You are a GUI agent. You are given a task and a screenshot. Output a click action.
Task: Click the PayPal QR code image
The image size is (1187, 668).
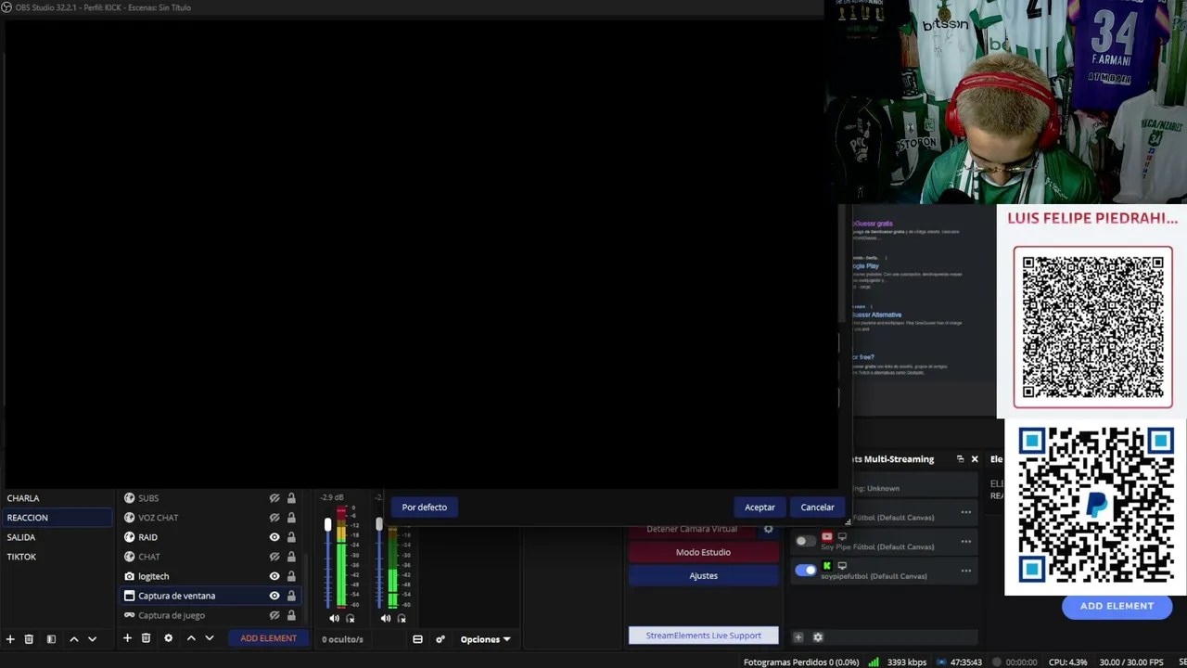coord(1096,506)
